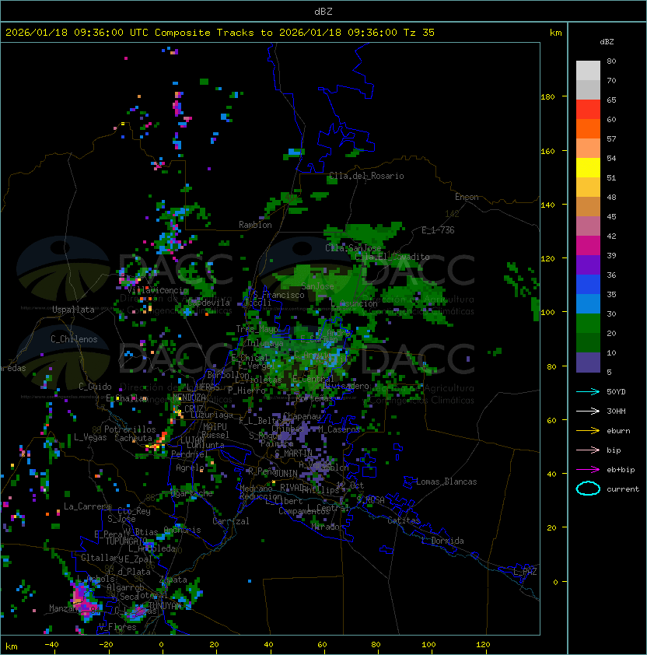Screen dimensions: 647x655
Task: Click 'Uspallata' on the map
Action: (x=73, y=310)
